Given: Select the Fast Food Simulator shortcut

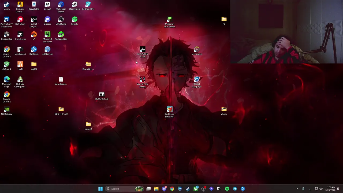Looking at the screenshot, I should click(x=170, y=112).
